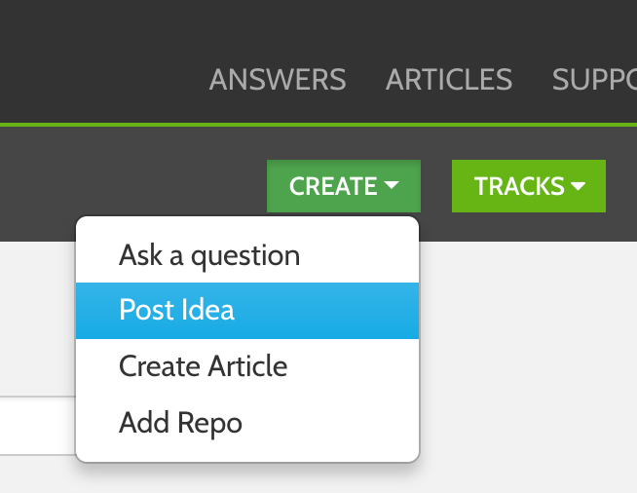Switch to the ANSWERS tab in the header

(278, 79)
